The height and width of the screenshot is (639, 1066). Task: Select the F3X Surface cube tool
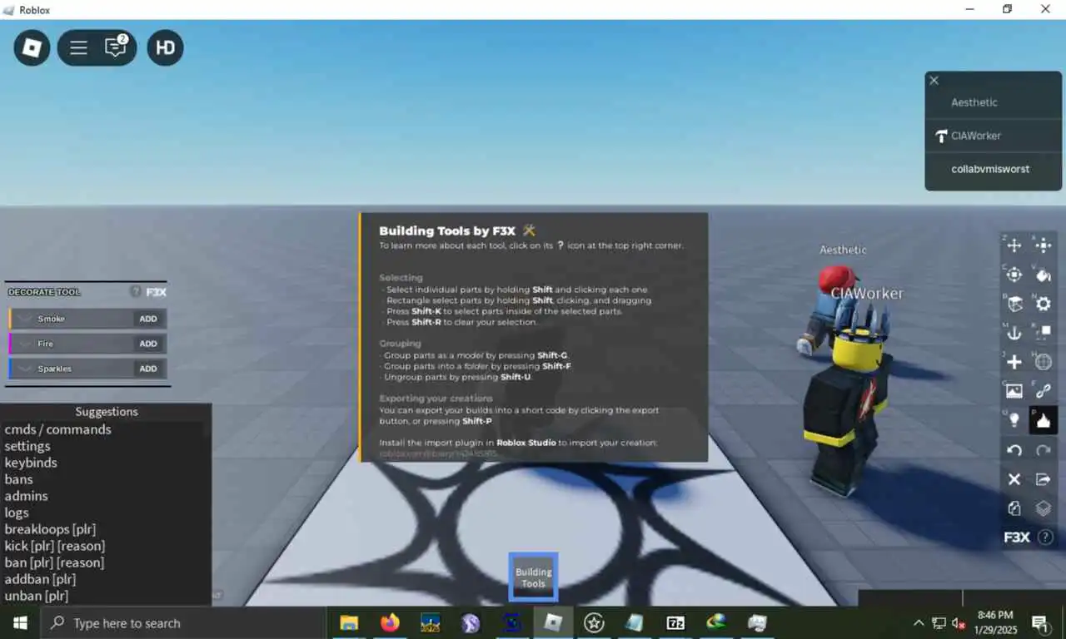pyautogui.click(x=1014, y=304)
